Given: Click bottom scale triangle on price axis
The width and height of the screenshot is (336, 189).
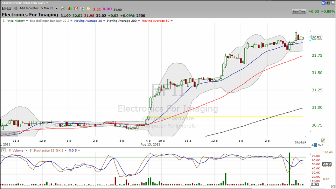Looking at the screenshot, I should [x=310, y=131].
